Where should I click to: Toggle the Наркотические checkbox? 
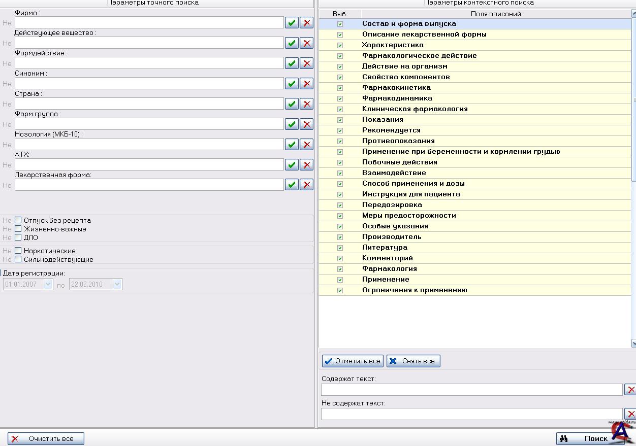pyautogui.click(x=18, y=251)
